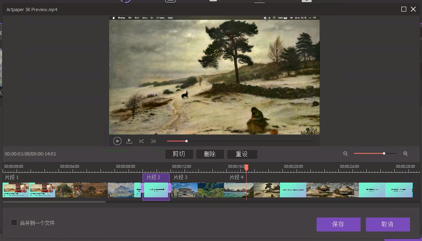The width and height of the screenshot is (422, 241).
Task: Click the first timeline thumbnail in 片段 1
Action: tap(16, 190)
